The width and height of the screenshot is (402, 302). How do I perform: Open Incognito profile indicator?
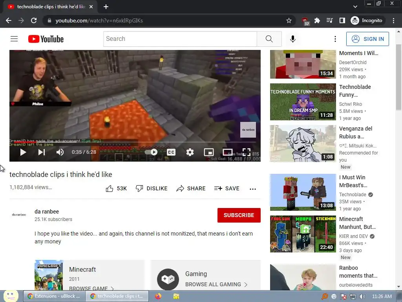pos(367,20)
